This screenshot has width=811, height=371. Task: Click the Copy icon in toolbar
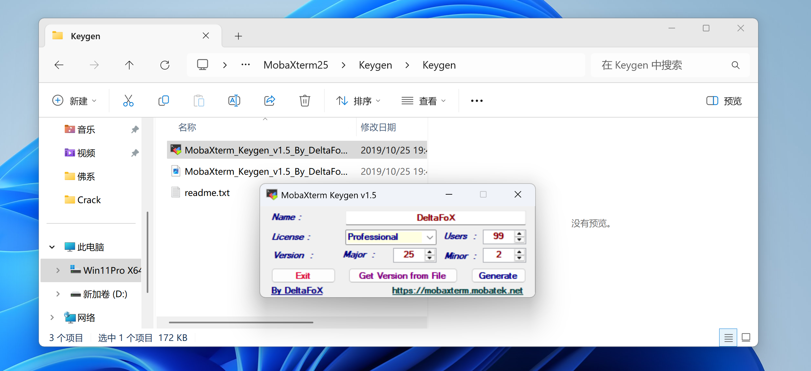(163, 101)
